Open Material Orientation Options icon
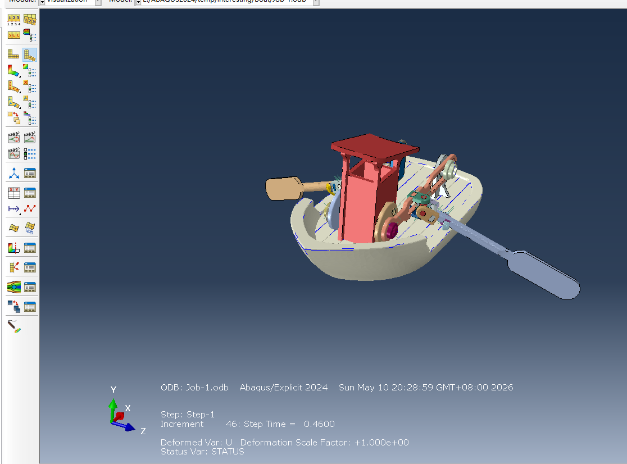 (30, 102)
